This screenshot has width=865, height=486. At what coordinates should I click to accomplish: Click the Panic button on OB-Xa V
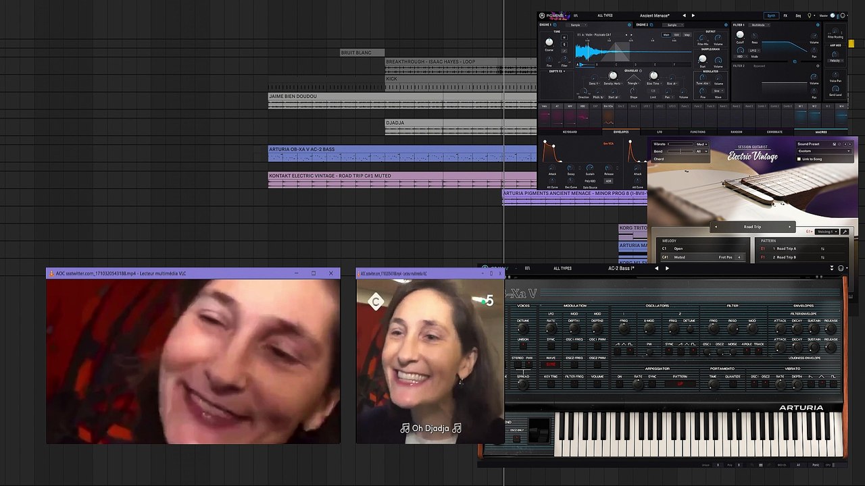tap(816, 464)
